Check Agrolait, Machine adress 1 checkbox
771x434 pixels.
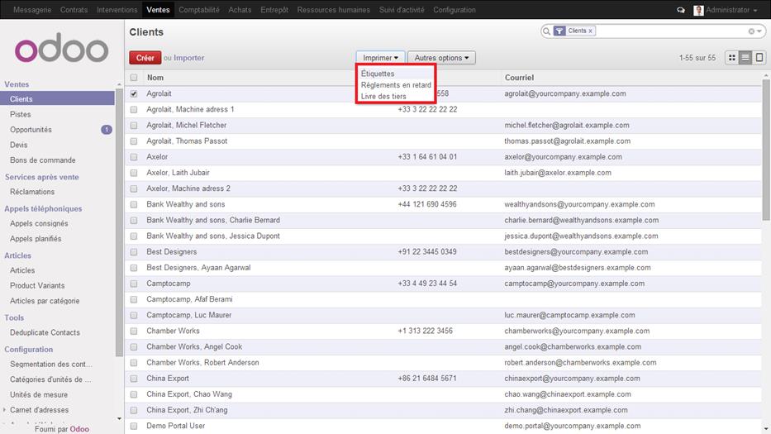pyautogui.click(x=134, y=109)
